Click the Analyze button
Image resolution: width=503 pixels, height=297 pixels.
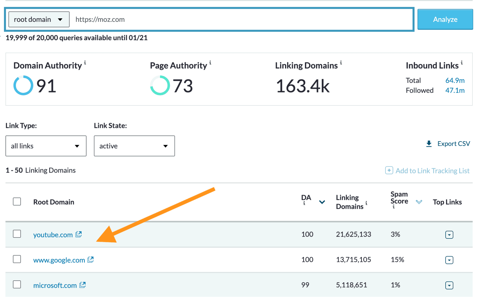coord(445,19)
